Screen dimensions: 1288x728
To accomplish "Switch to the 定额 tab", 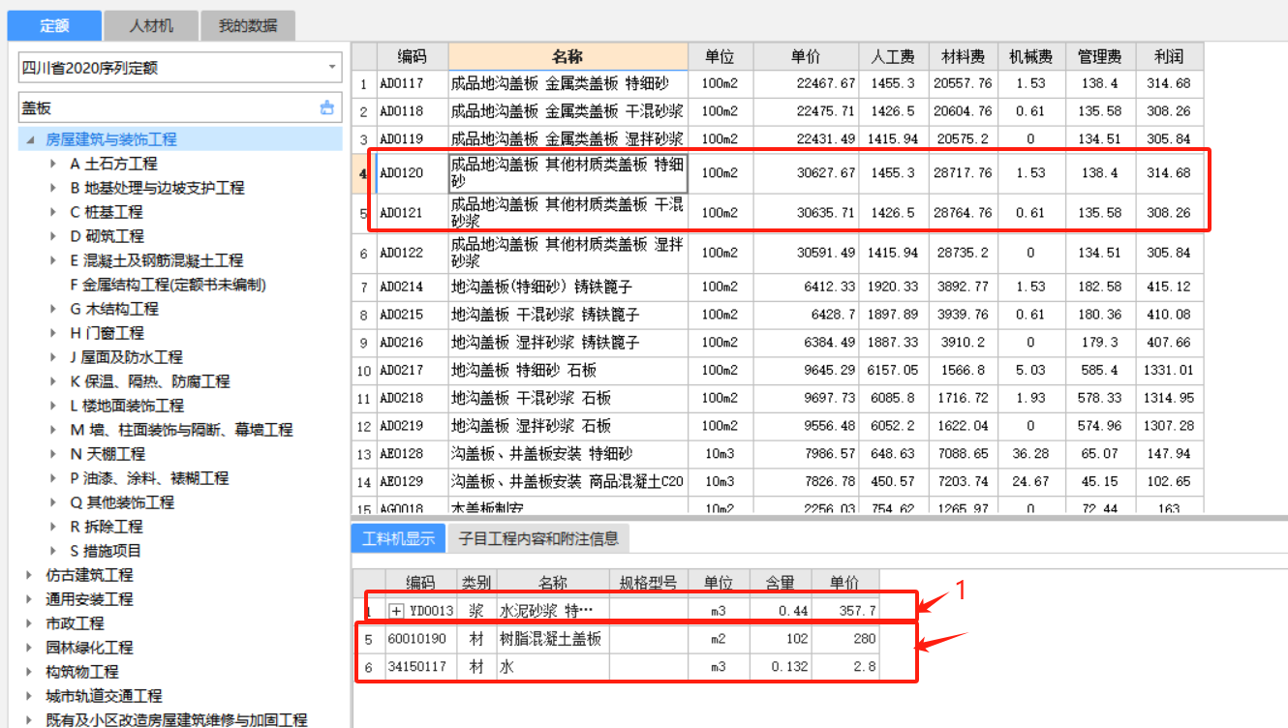I will 52,25.
